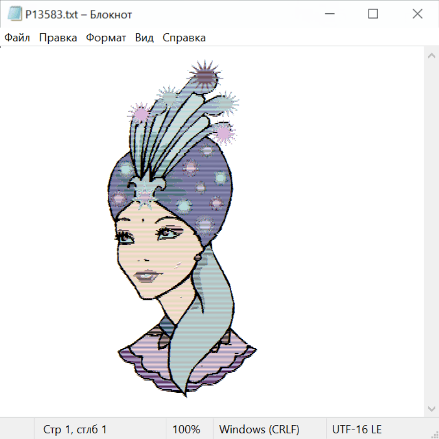Viewport: 439px width, 439px height.
Task: Click the UTF-16 LE encoding indicator
Action: [357, 429]
